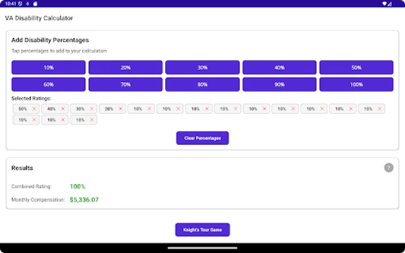Remove the 50% selected rating chip
Screen dimensions: 405x253
(x=34, y=109)
